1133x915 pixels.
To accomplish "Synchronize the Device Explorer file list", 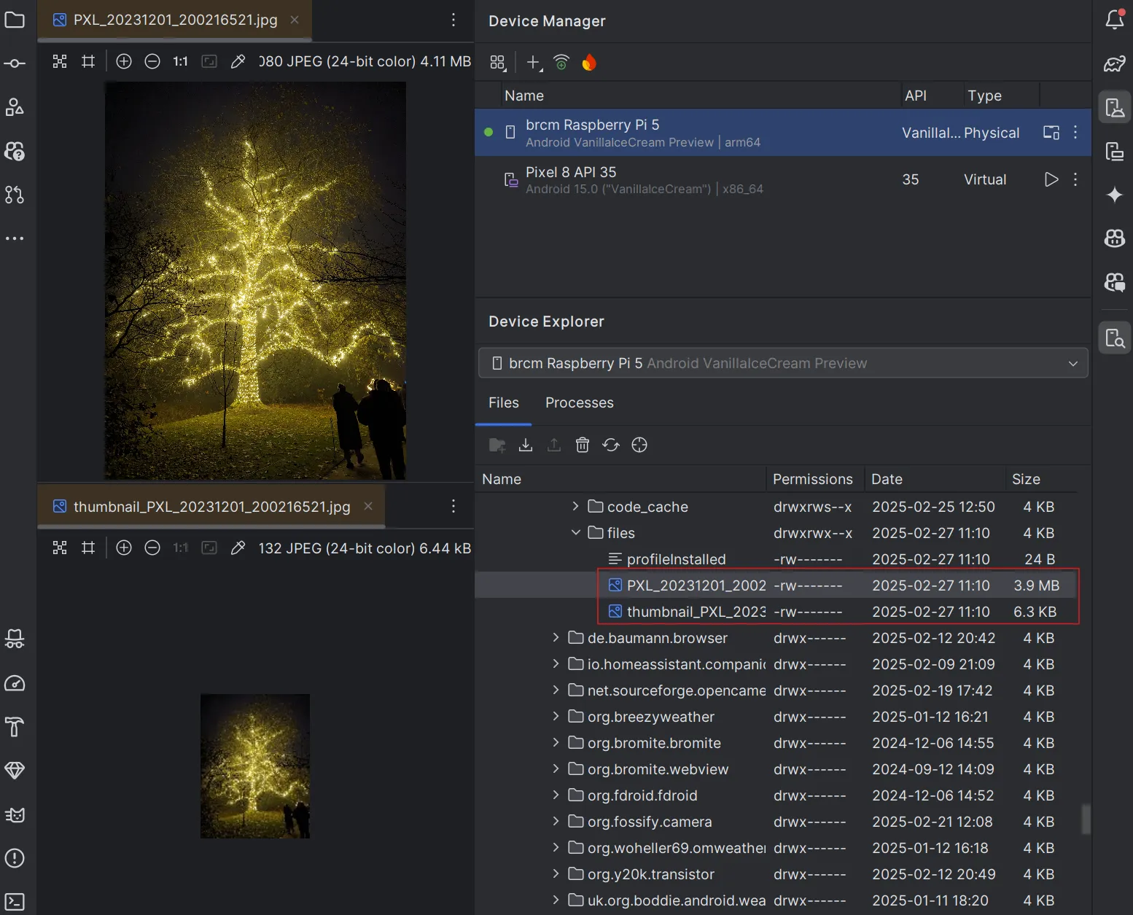I will [611, 445].
